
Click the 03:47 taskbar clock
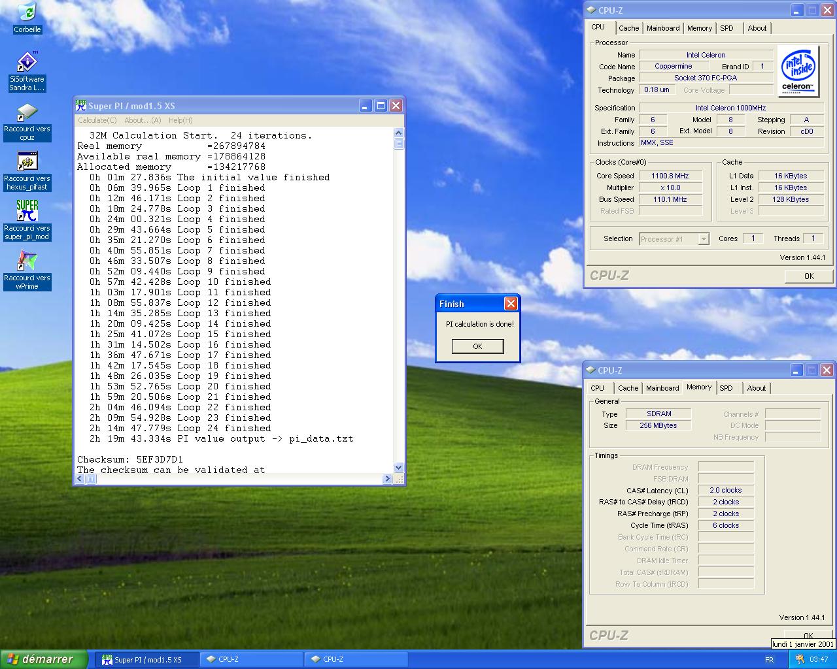coord(819,660)
